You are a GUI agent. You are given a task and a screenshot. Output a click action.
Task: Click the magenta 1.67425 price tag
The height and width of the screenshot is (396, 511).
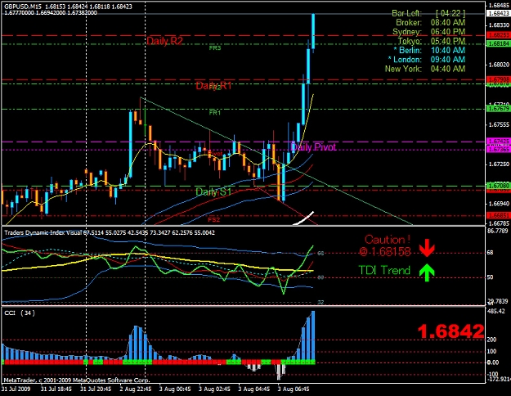point(498,142)
